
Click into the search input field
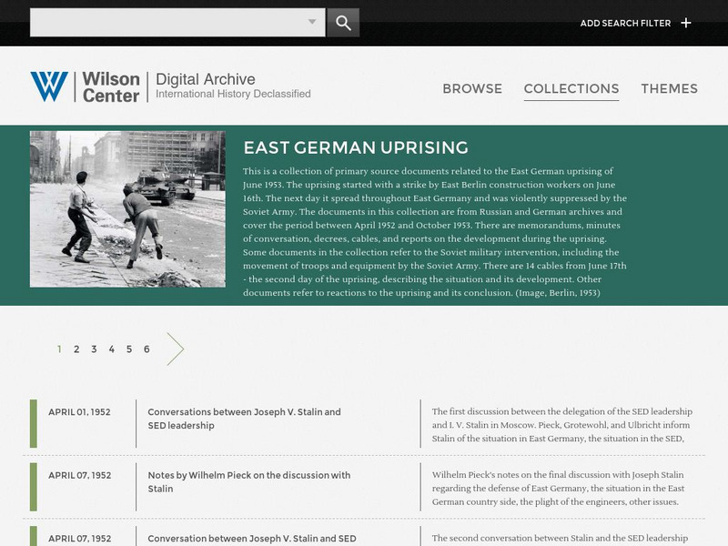pyautogui.click(x=177, y=22)
